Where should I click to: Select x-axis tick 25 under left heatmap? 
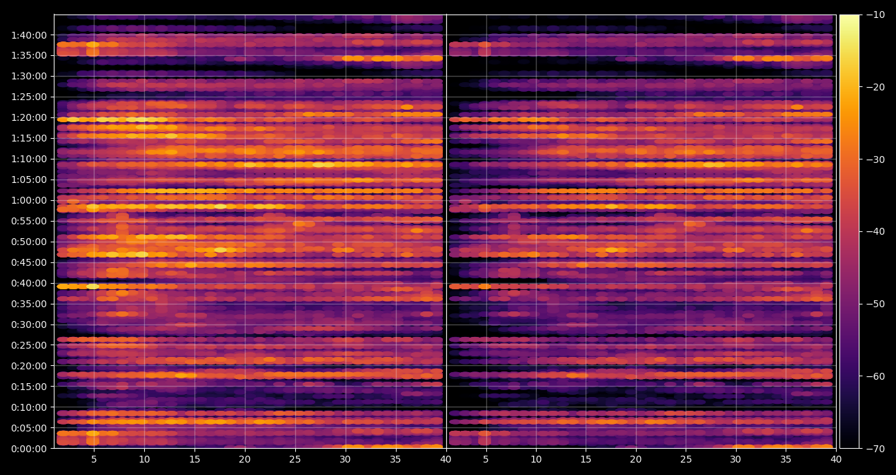295,458
